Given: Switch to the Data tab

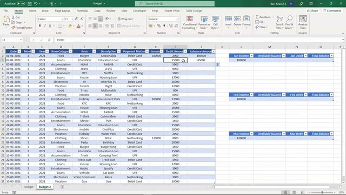Looking at the screenshot, I should click(97, 11).
